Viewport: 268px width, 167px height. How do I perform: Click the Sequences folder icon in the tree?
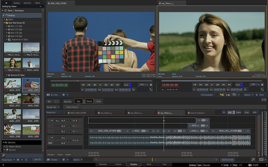click(8, 40)
